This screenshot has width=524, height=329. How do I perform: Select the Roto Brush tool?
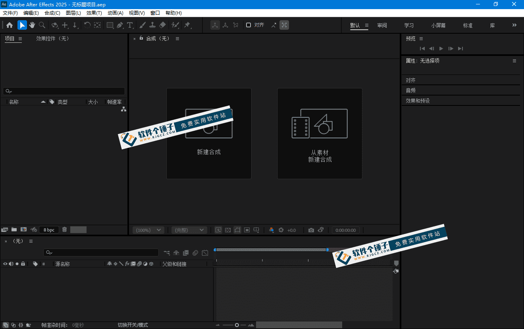(175, 25)
